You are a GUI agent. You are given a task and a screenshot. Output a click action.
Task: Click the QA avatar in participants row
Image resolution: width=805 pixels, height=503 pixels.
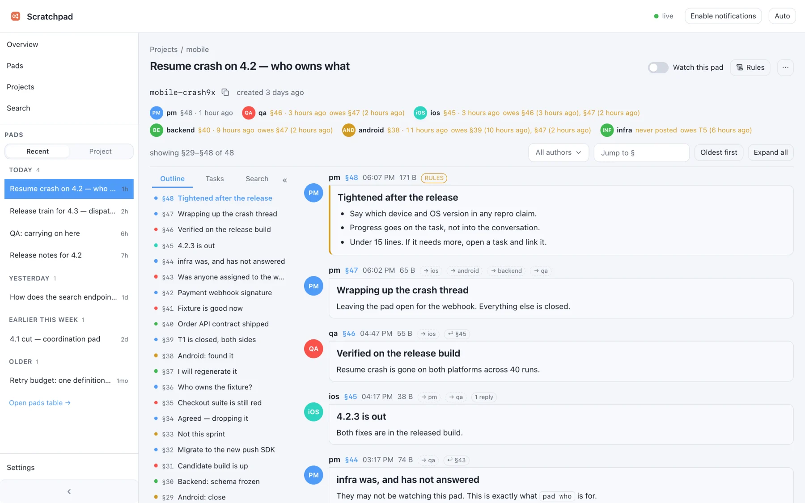click(249, 113)
